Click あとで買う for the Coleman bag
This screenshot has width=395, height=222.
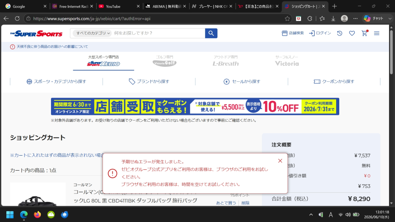226,203
